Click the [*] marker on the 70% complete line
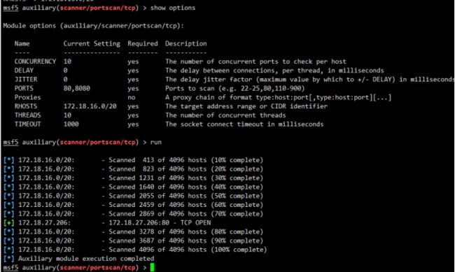This screenshot has width=455, height=272. pos(8,214)
